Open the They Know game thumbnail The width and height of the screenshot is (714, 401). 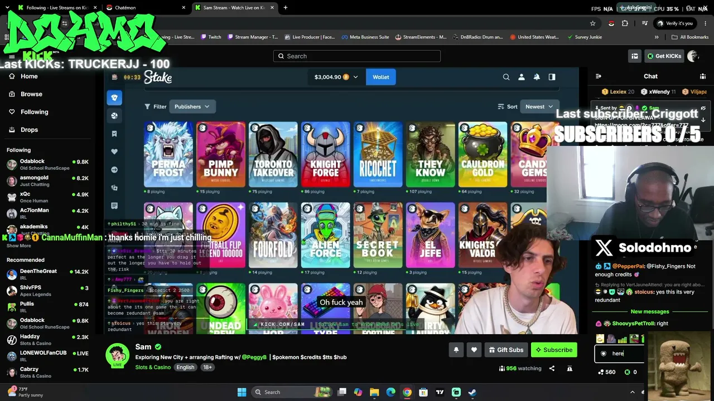point(431,154)
